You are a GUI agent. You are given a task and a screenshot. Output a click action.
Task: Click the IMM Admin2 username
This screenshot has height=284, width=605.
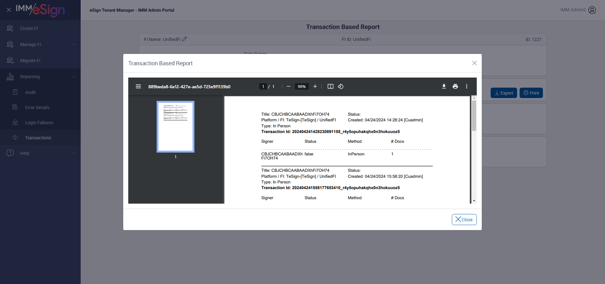(x=573, y=10)
